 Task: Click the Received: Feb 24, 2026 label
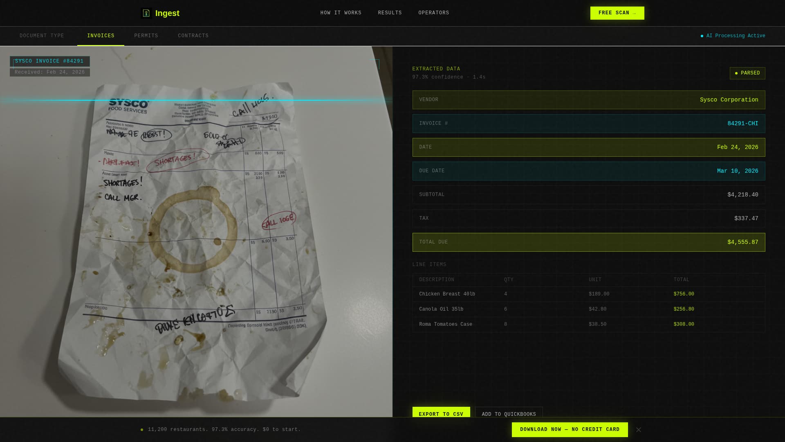[49, 72]
